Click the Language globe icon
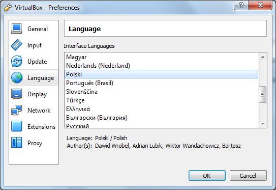 (17, 77)
